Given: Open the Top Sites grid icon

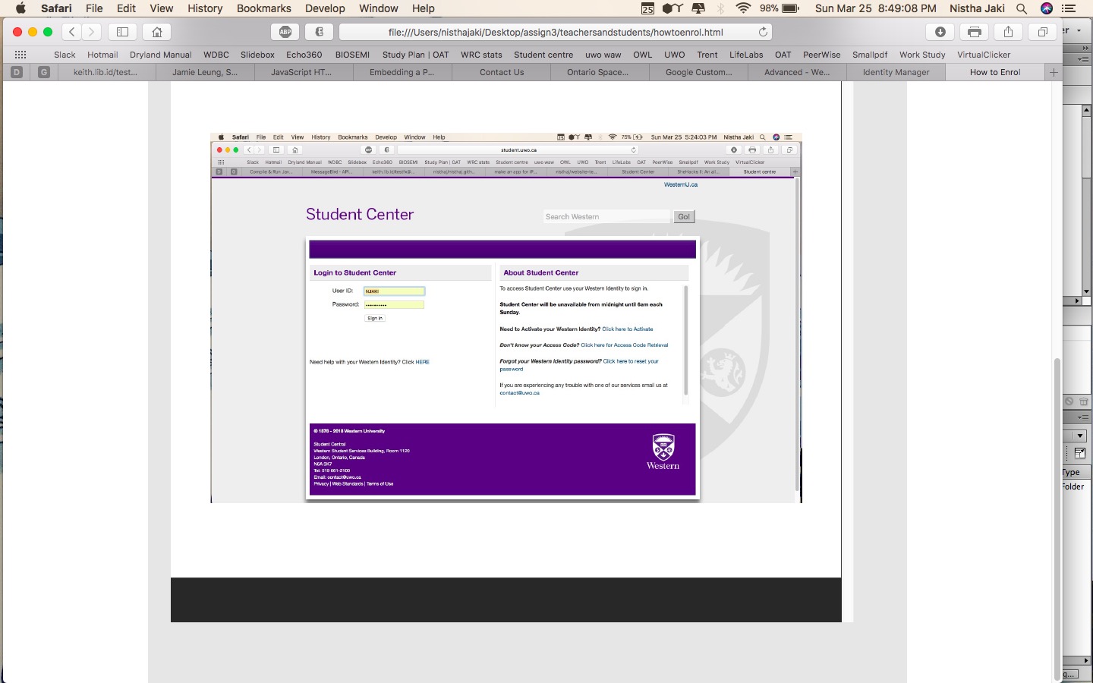Looking at the screenshot, I should click(x=20, y=55).
